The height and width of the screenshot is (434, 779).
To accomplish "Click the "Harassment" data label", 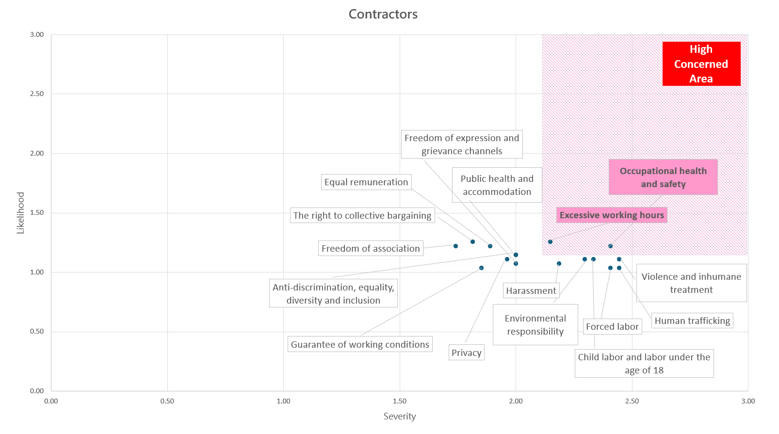I will coord(531,291).
